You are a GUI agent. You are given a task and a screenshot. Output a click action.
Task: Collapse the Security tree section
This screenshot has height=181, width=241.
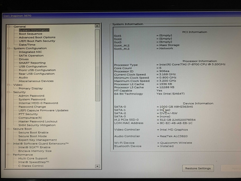(x=8, y=92)
